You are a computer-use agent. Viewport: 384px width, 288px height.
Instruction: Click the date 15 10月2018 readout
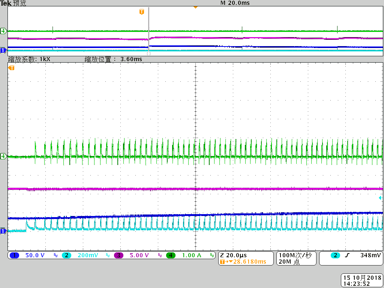tap(362, 278)
